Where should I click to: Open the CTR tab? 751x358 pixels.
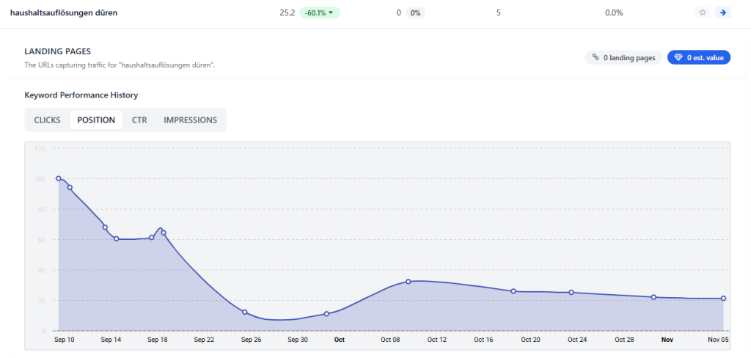[x=139, y=120]
